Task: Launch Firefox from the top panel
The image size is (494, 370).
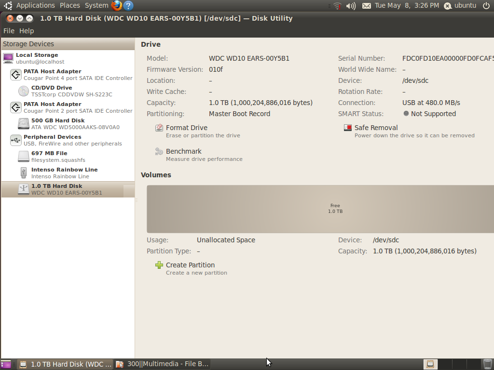Action: coord(117,5)
